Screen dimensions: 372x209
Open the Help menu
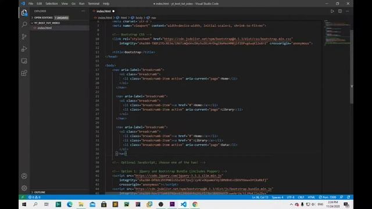click(106, 3)
